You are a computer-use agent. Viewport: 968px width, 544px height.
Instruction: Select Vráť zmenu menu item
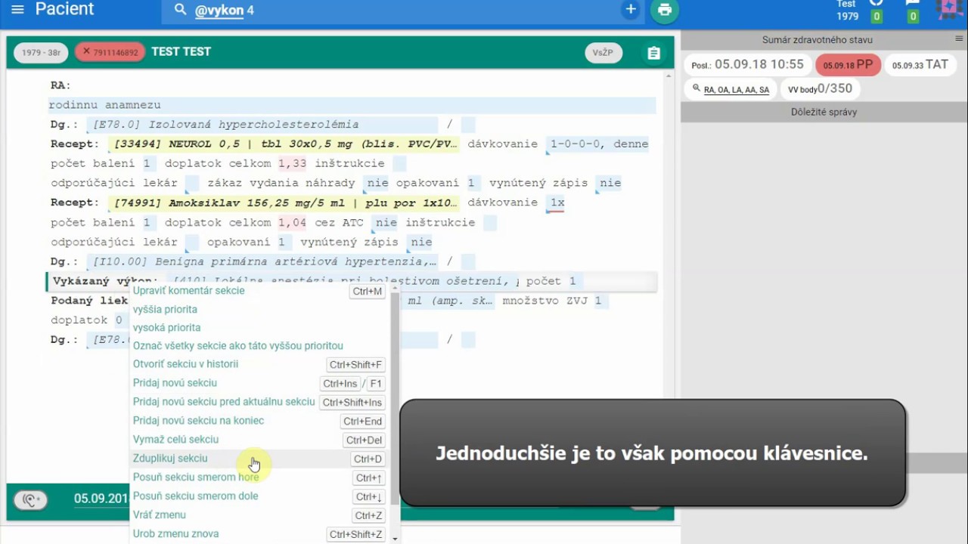(x=260, y=515)
